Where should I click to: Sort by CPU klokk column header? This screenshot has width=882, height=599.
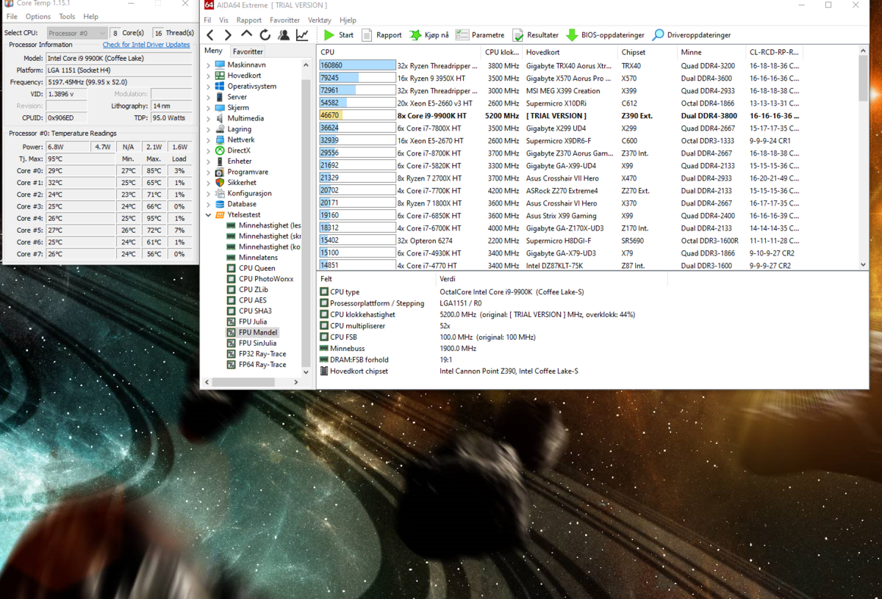502,52
